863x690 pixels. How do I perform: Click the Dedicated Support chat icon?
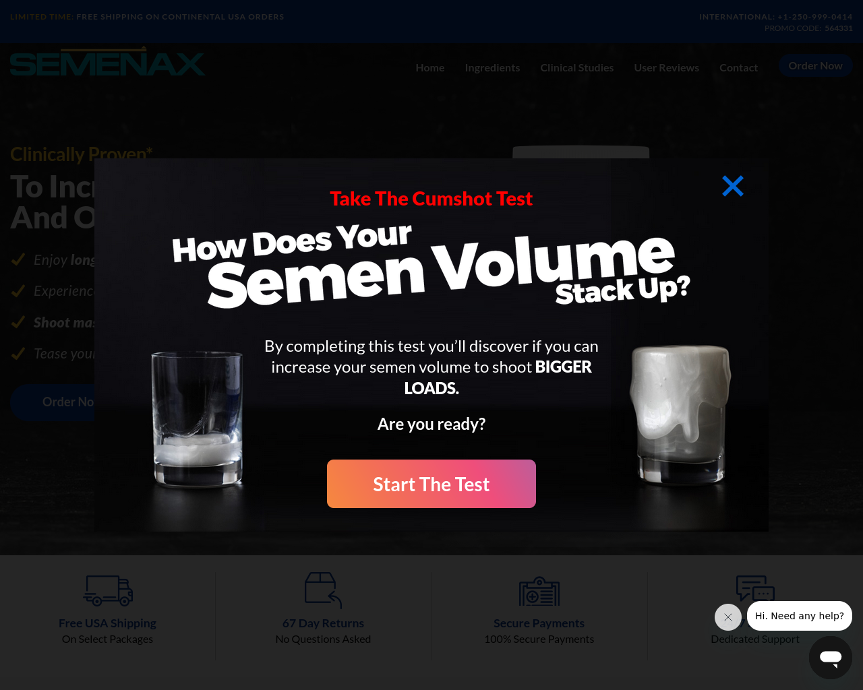[755, 588]
